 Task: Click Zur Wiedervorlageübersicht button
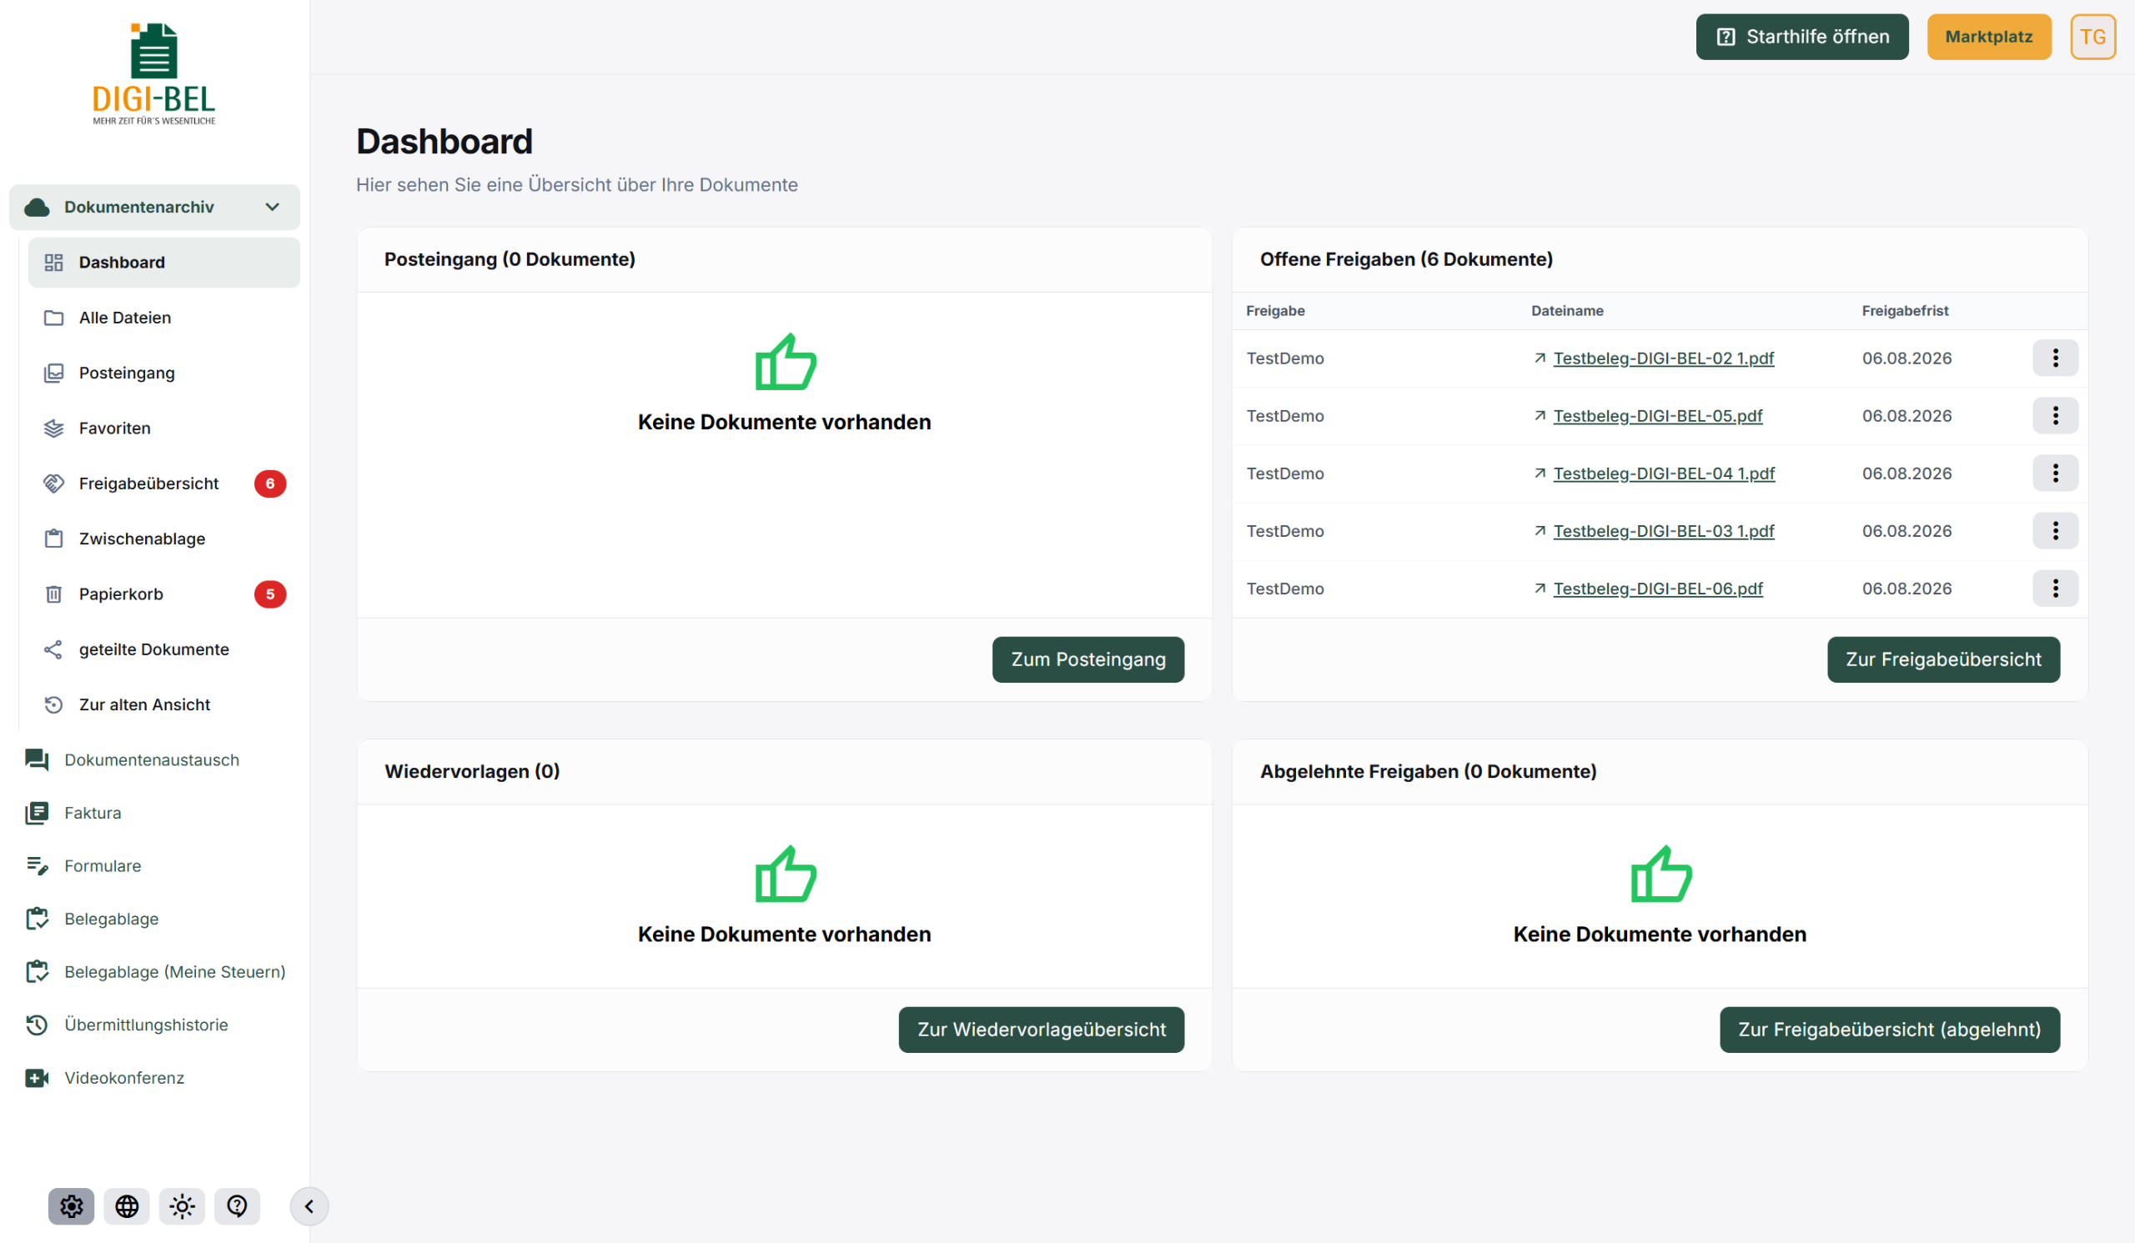point(1042,1030)
